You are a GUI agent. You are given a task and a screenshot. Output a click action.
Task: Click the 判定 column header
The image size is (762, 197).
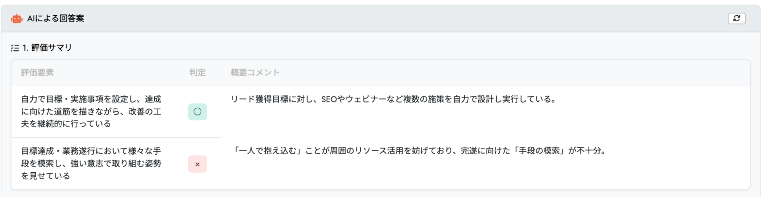pos(197,72)
